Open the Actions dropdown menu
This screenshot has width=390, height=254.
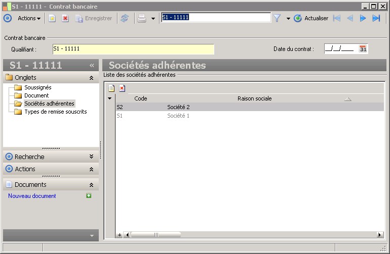(29, 18)
